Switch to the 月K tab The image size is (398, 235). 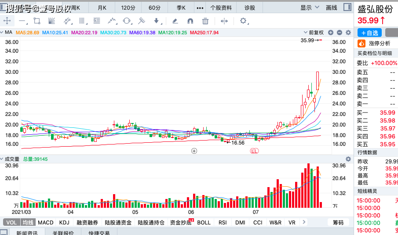tap(102, 8)
